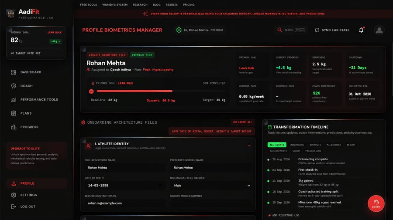This screenshot has height=220, width=393.
Task: Click the Onboarding Architecture Files hexagon icon
Action: 83,122
